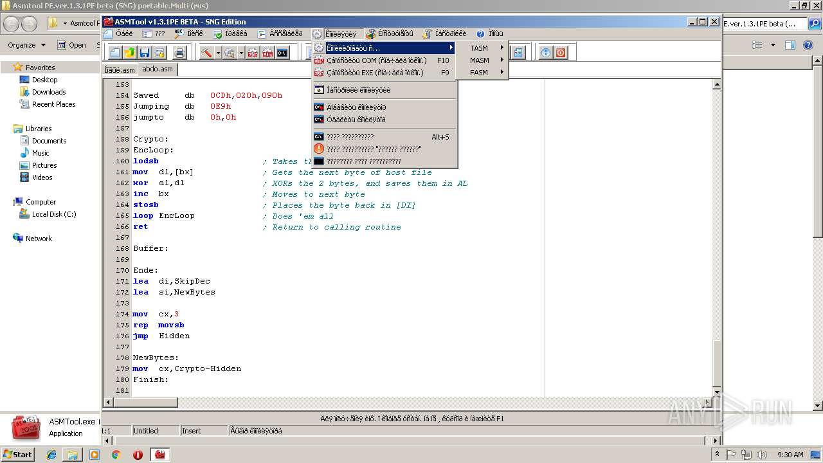Open Music library in Explorer sidebar
The image size is (823, 463).
click(x=41, y=153)
